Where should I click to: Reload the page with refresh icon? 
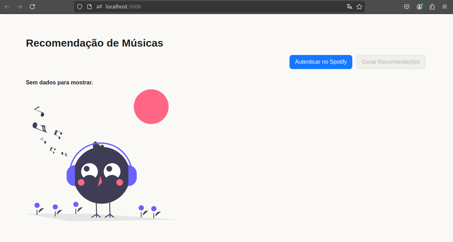(x=32, y=6)
